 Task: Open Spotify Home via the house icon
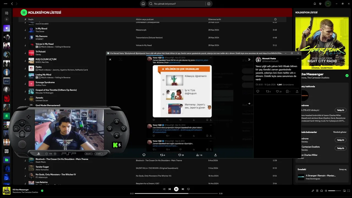[x=143, y=4]
